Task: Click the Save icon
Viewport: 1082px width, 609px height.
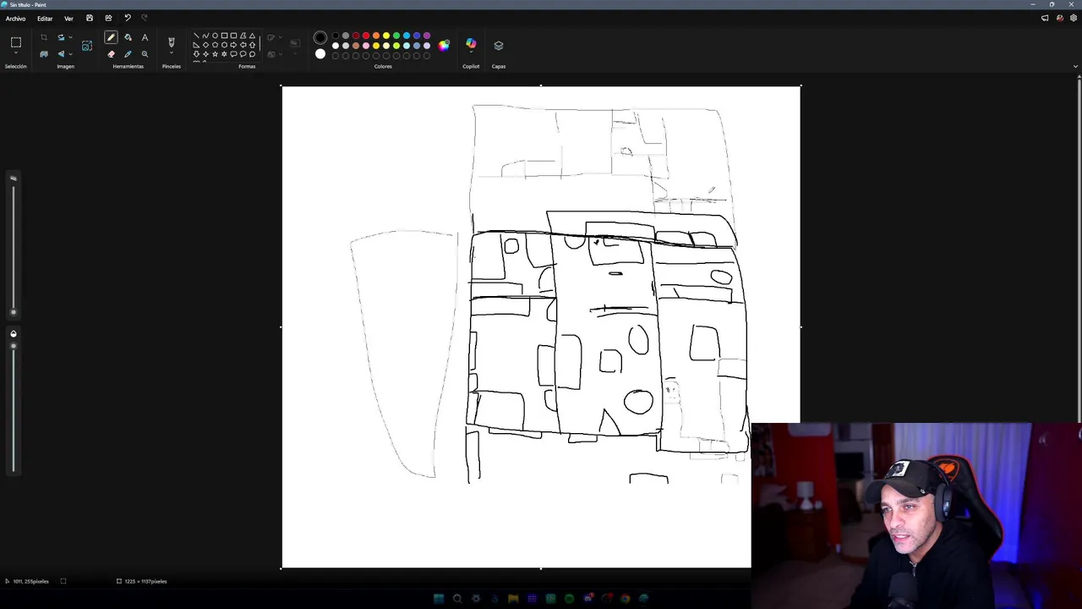Action: pyautogui.click(x=90, y=18)
